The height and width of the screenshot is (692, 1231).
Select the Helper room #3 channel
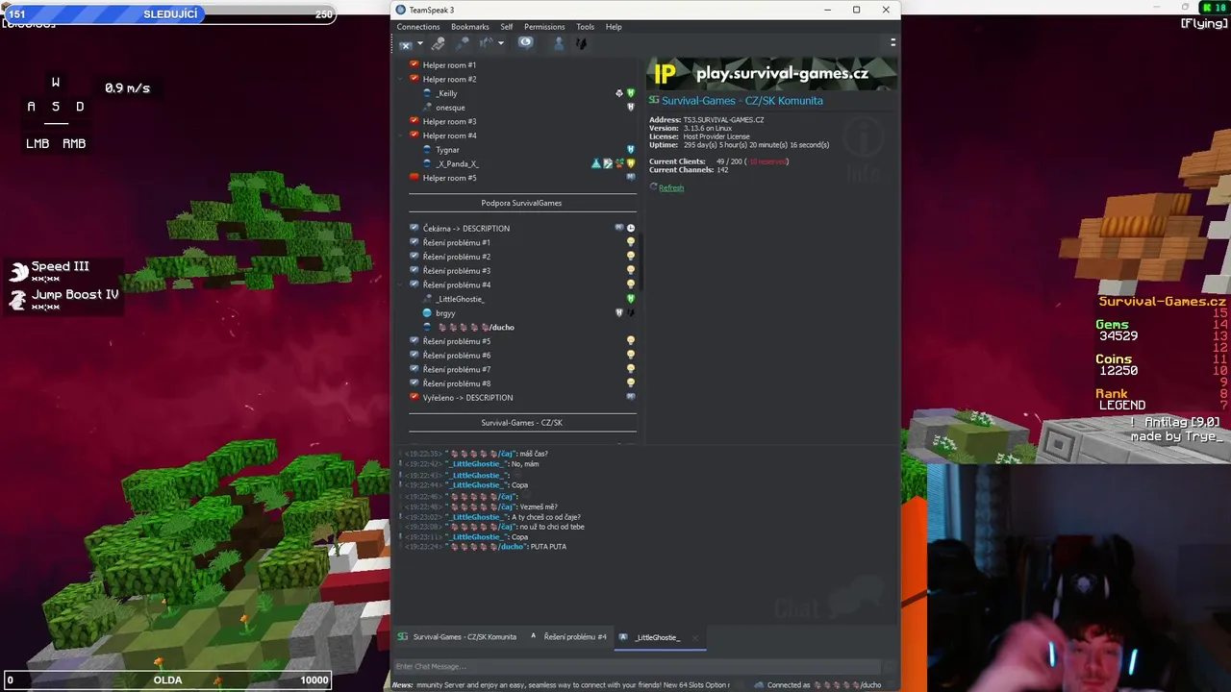pos(449,121)
